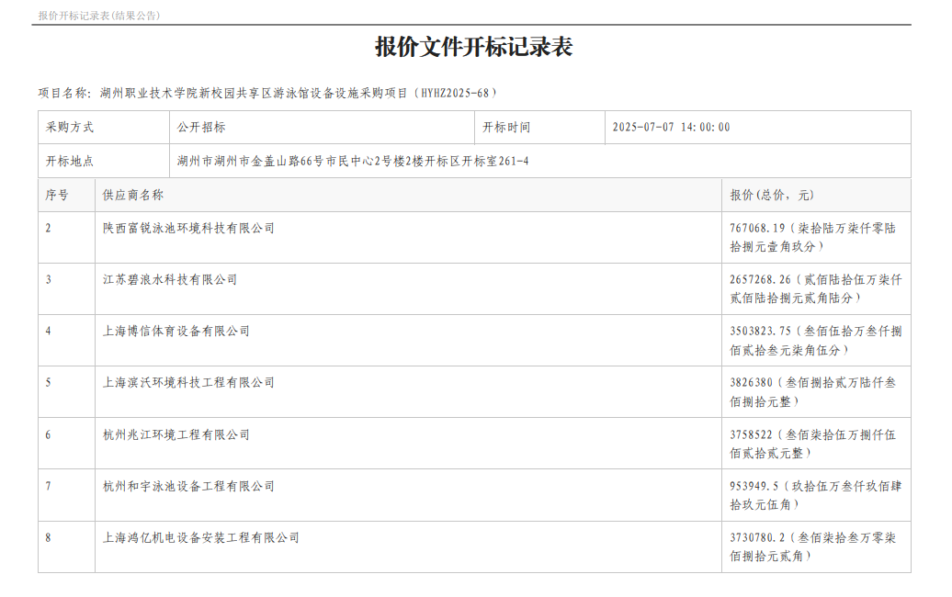Select supplier 上海博信体育设备有限公司
Viewport: 952px width, 597px height.
(x=176, y=332)
